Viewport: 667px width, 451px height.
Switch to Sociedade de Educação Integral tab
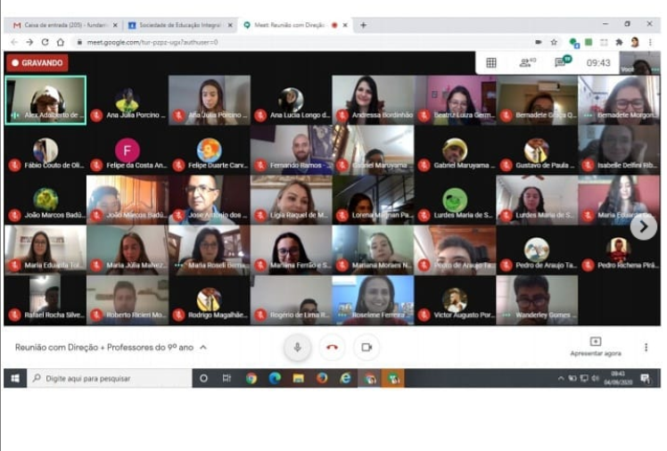(x=180, y=25)
